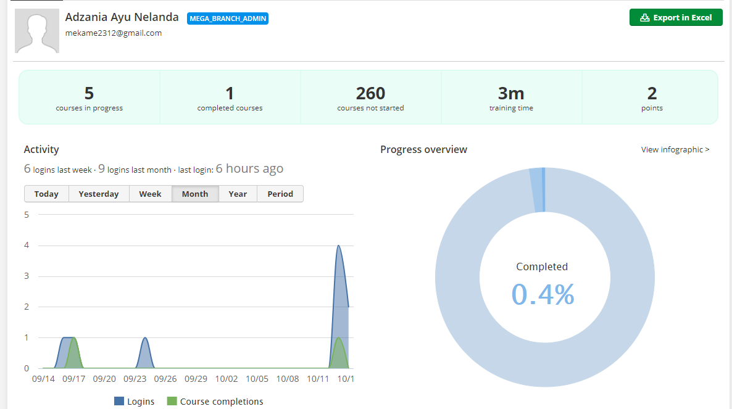The image size is (732, 409).
Task: Click the 0.4% completed donut center
Action: point(543,293)
